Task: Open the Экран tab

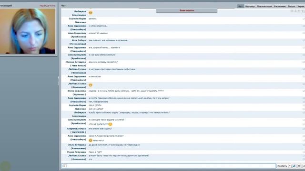Action: tap(301, 6)
